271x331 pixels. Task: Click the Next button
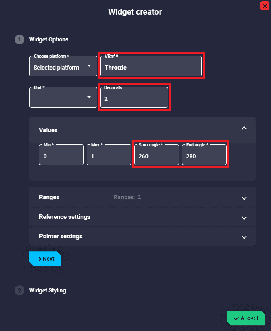click(x=45, y=259)
